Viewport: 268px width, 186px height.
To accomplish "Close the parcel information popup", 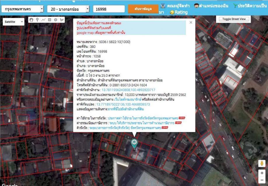I will [191, 22].
